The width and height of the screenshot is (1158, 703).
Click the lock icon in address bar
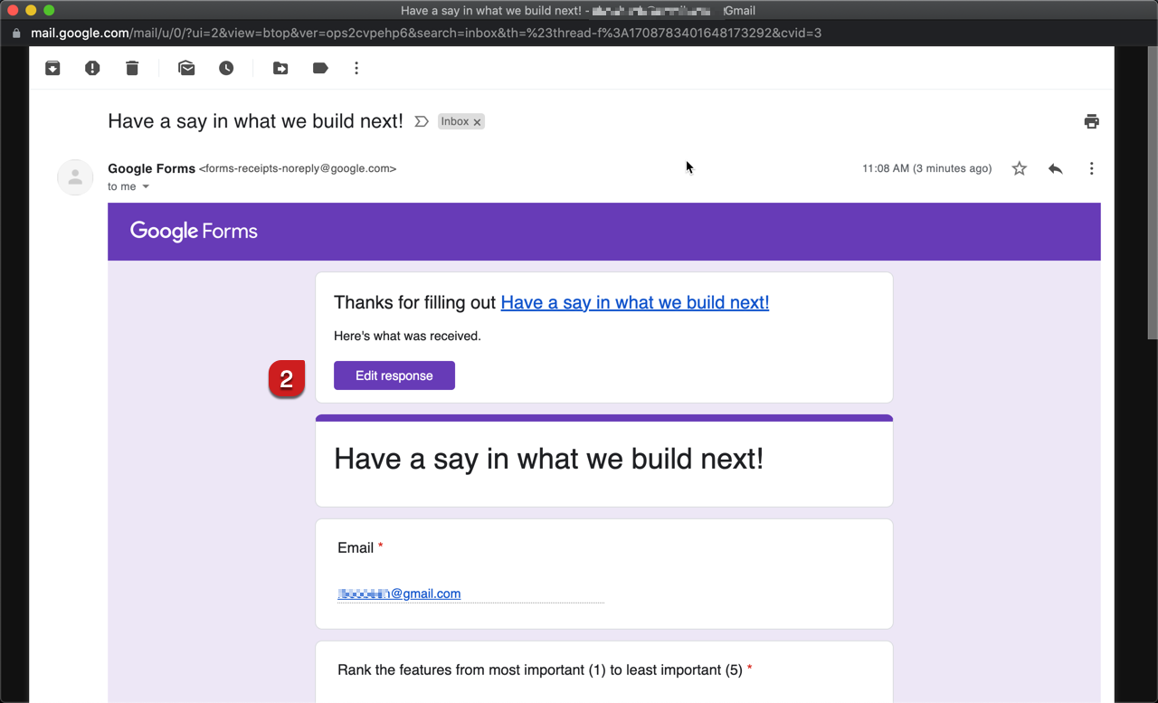point(15,33)
